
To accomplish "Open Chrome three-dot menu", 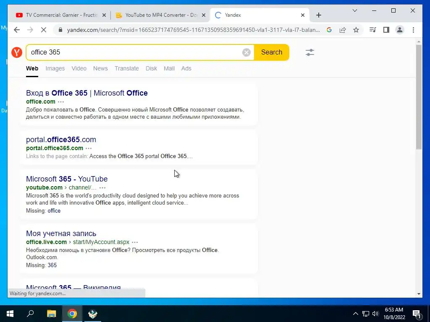I will coord(413,30).
